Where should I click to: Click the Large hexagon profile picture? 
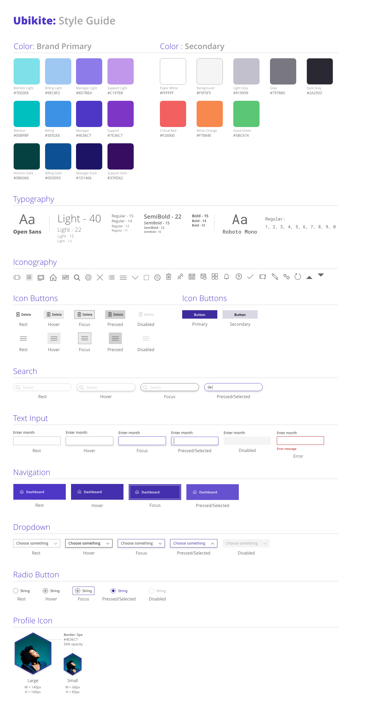click(33, 653)
